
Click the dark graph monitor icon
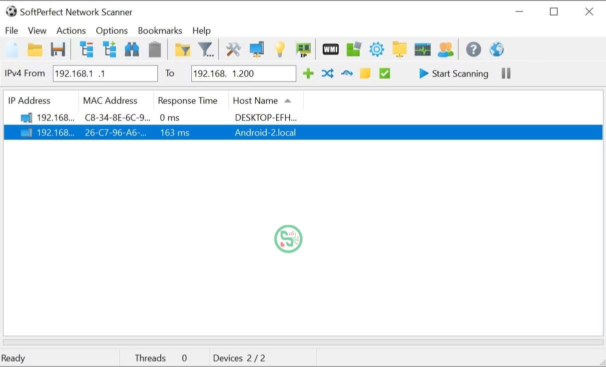tap(423, 49)
